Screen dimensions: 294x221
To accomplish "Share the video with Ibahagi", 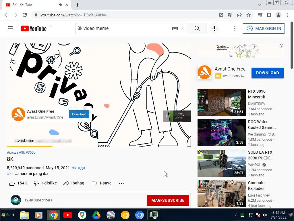I will point(74,183).
